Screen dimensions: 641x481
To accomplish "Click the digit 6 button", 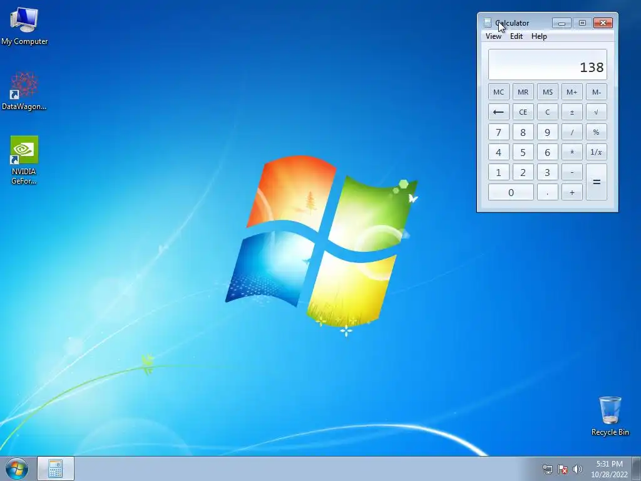I will 547,152.
